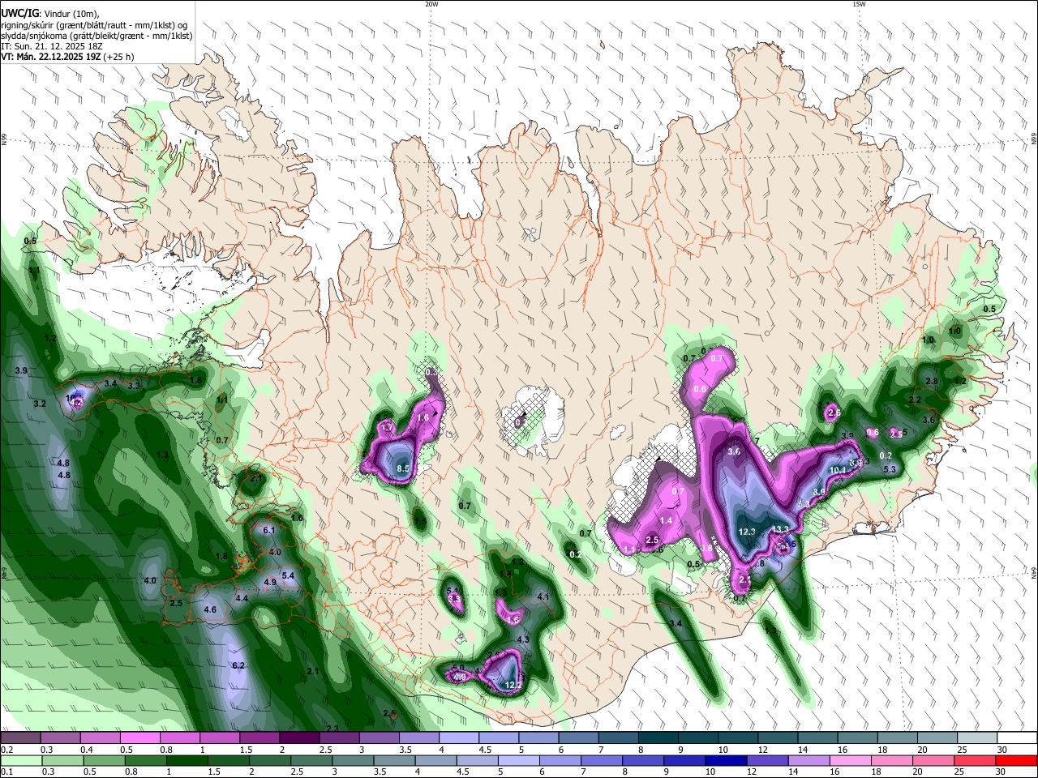The width and height of the screenshot is (1038, 778).
Task: Pick the bright pink 0.5 swatch in the snow legend
Action: 139,738
